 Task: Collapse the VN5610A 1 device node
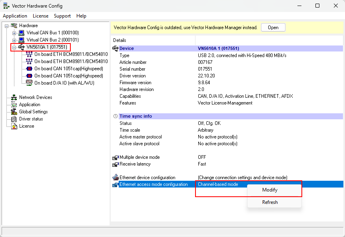tap(14, 47)
